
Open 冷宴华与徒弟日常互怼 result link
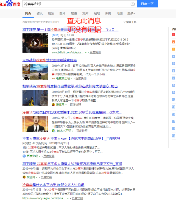(72, 112)
